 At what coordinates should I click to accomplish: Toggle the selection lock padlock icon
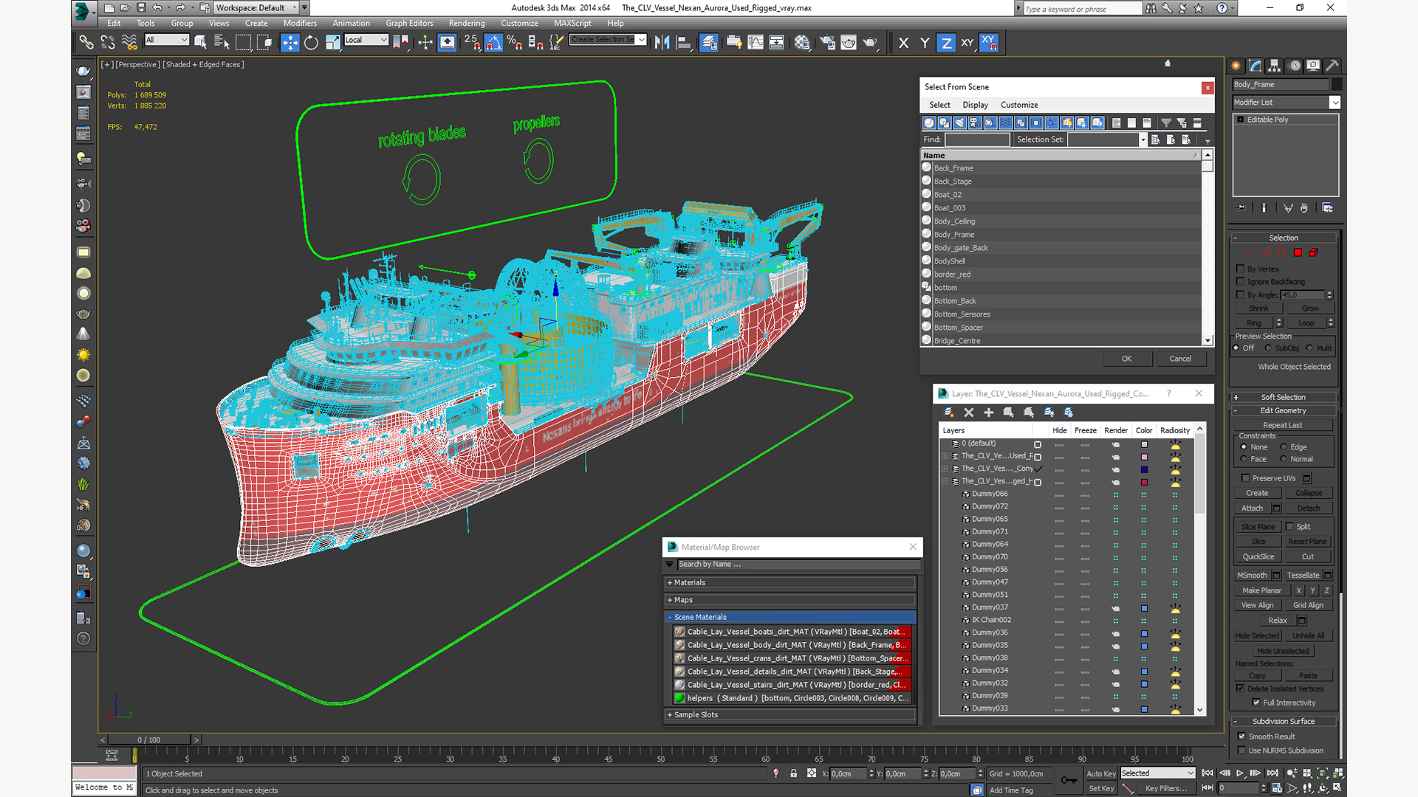click(x=793, y=773)
